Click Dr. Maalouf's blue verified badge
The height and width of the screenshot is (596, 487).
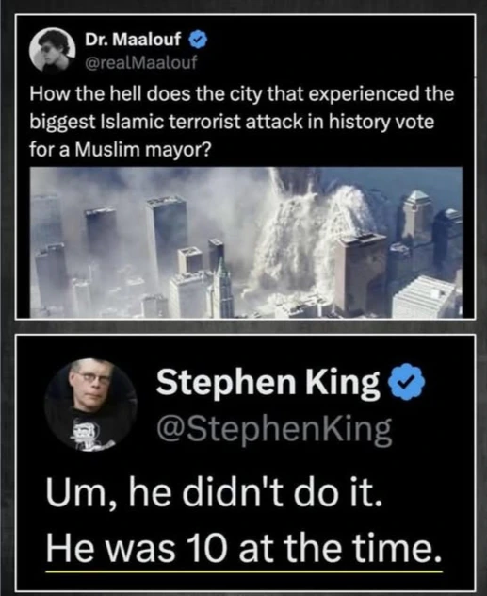tap(198, 40)
